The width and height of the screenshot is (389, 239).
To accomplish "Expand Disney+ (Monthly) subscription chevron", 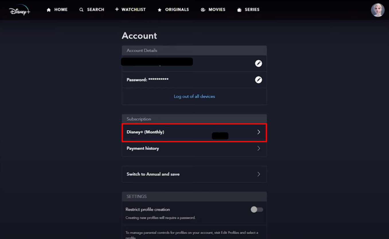I will [x=259, y=132].
